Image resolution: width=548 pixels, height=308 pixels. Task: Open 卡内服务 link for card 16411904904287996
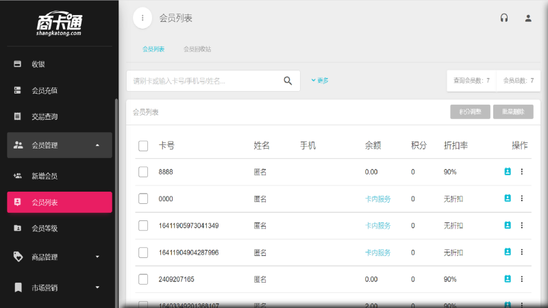tap(377, 253)
